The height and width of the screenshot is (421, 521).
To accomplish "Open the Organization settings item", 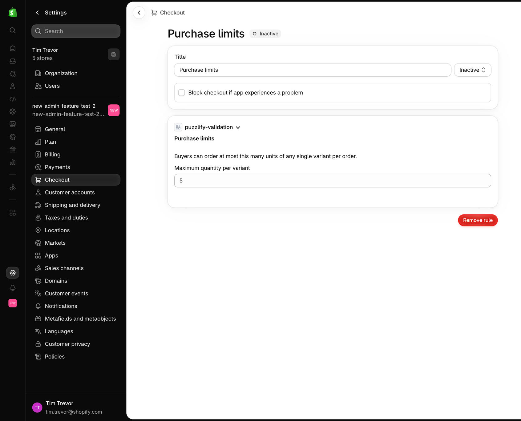I will coord(76,73).
